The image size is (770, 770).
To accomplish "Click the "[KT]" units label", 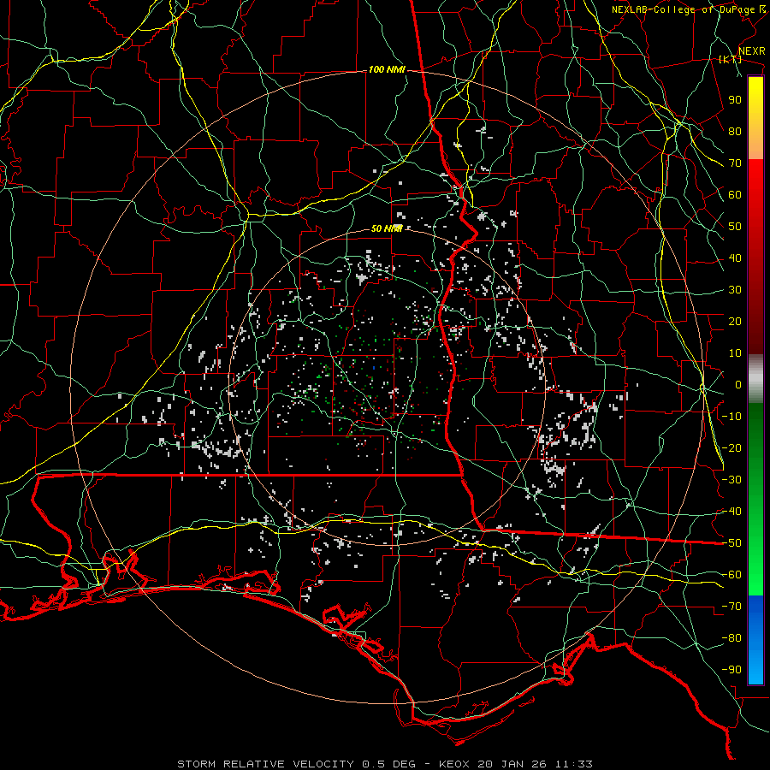I will (731, 59).
